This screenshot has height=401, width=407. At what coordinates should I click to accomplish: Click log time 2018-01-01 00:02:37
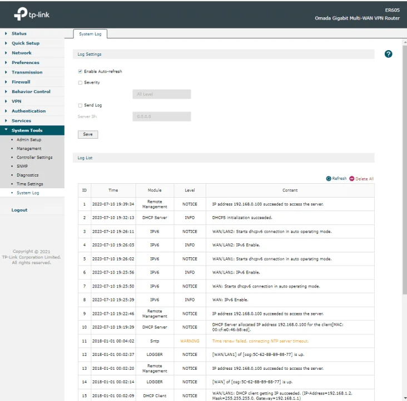(x=113, y=355)
